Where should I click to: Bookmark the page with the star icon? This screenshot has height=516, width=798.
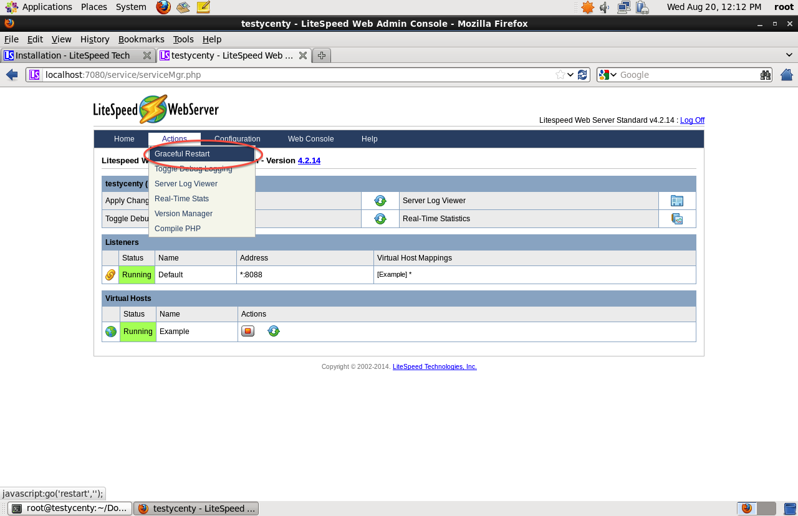[560, 75]
